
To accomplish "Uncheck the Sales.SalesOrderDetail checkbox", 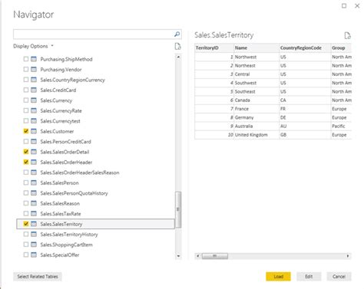I will 26,152.
